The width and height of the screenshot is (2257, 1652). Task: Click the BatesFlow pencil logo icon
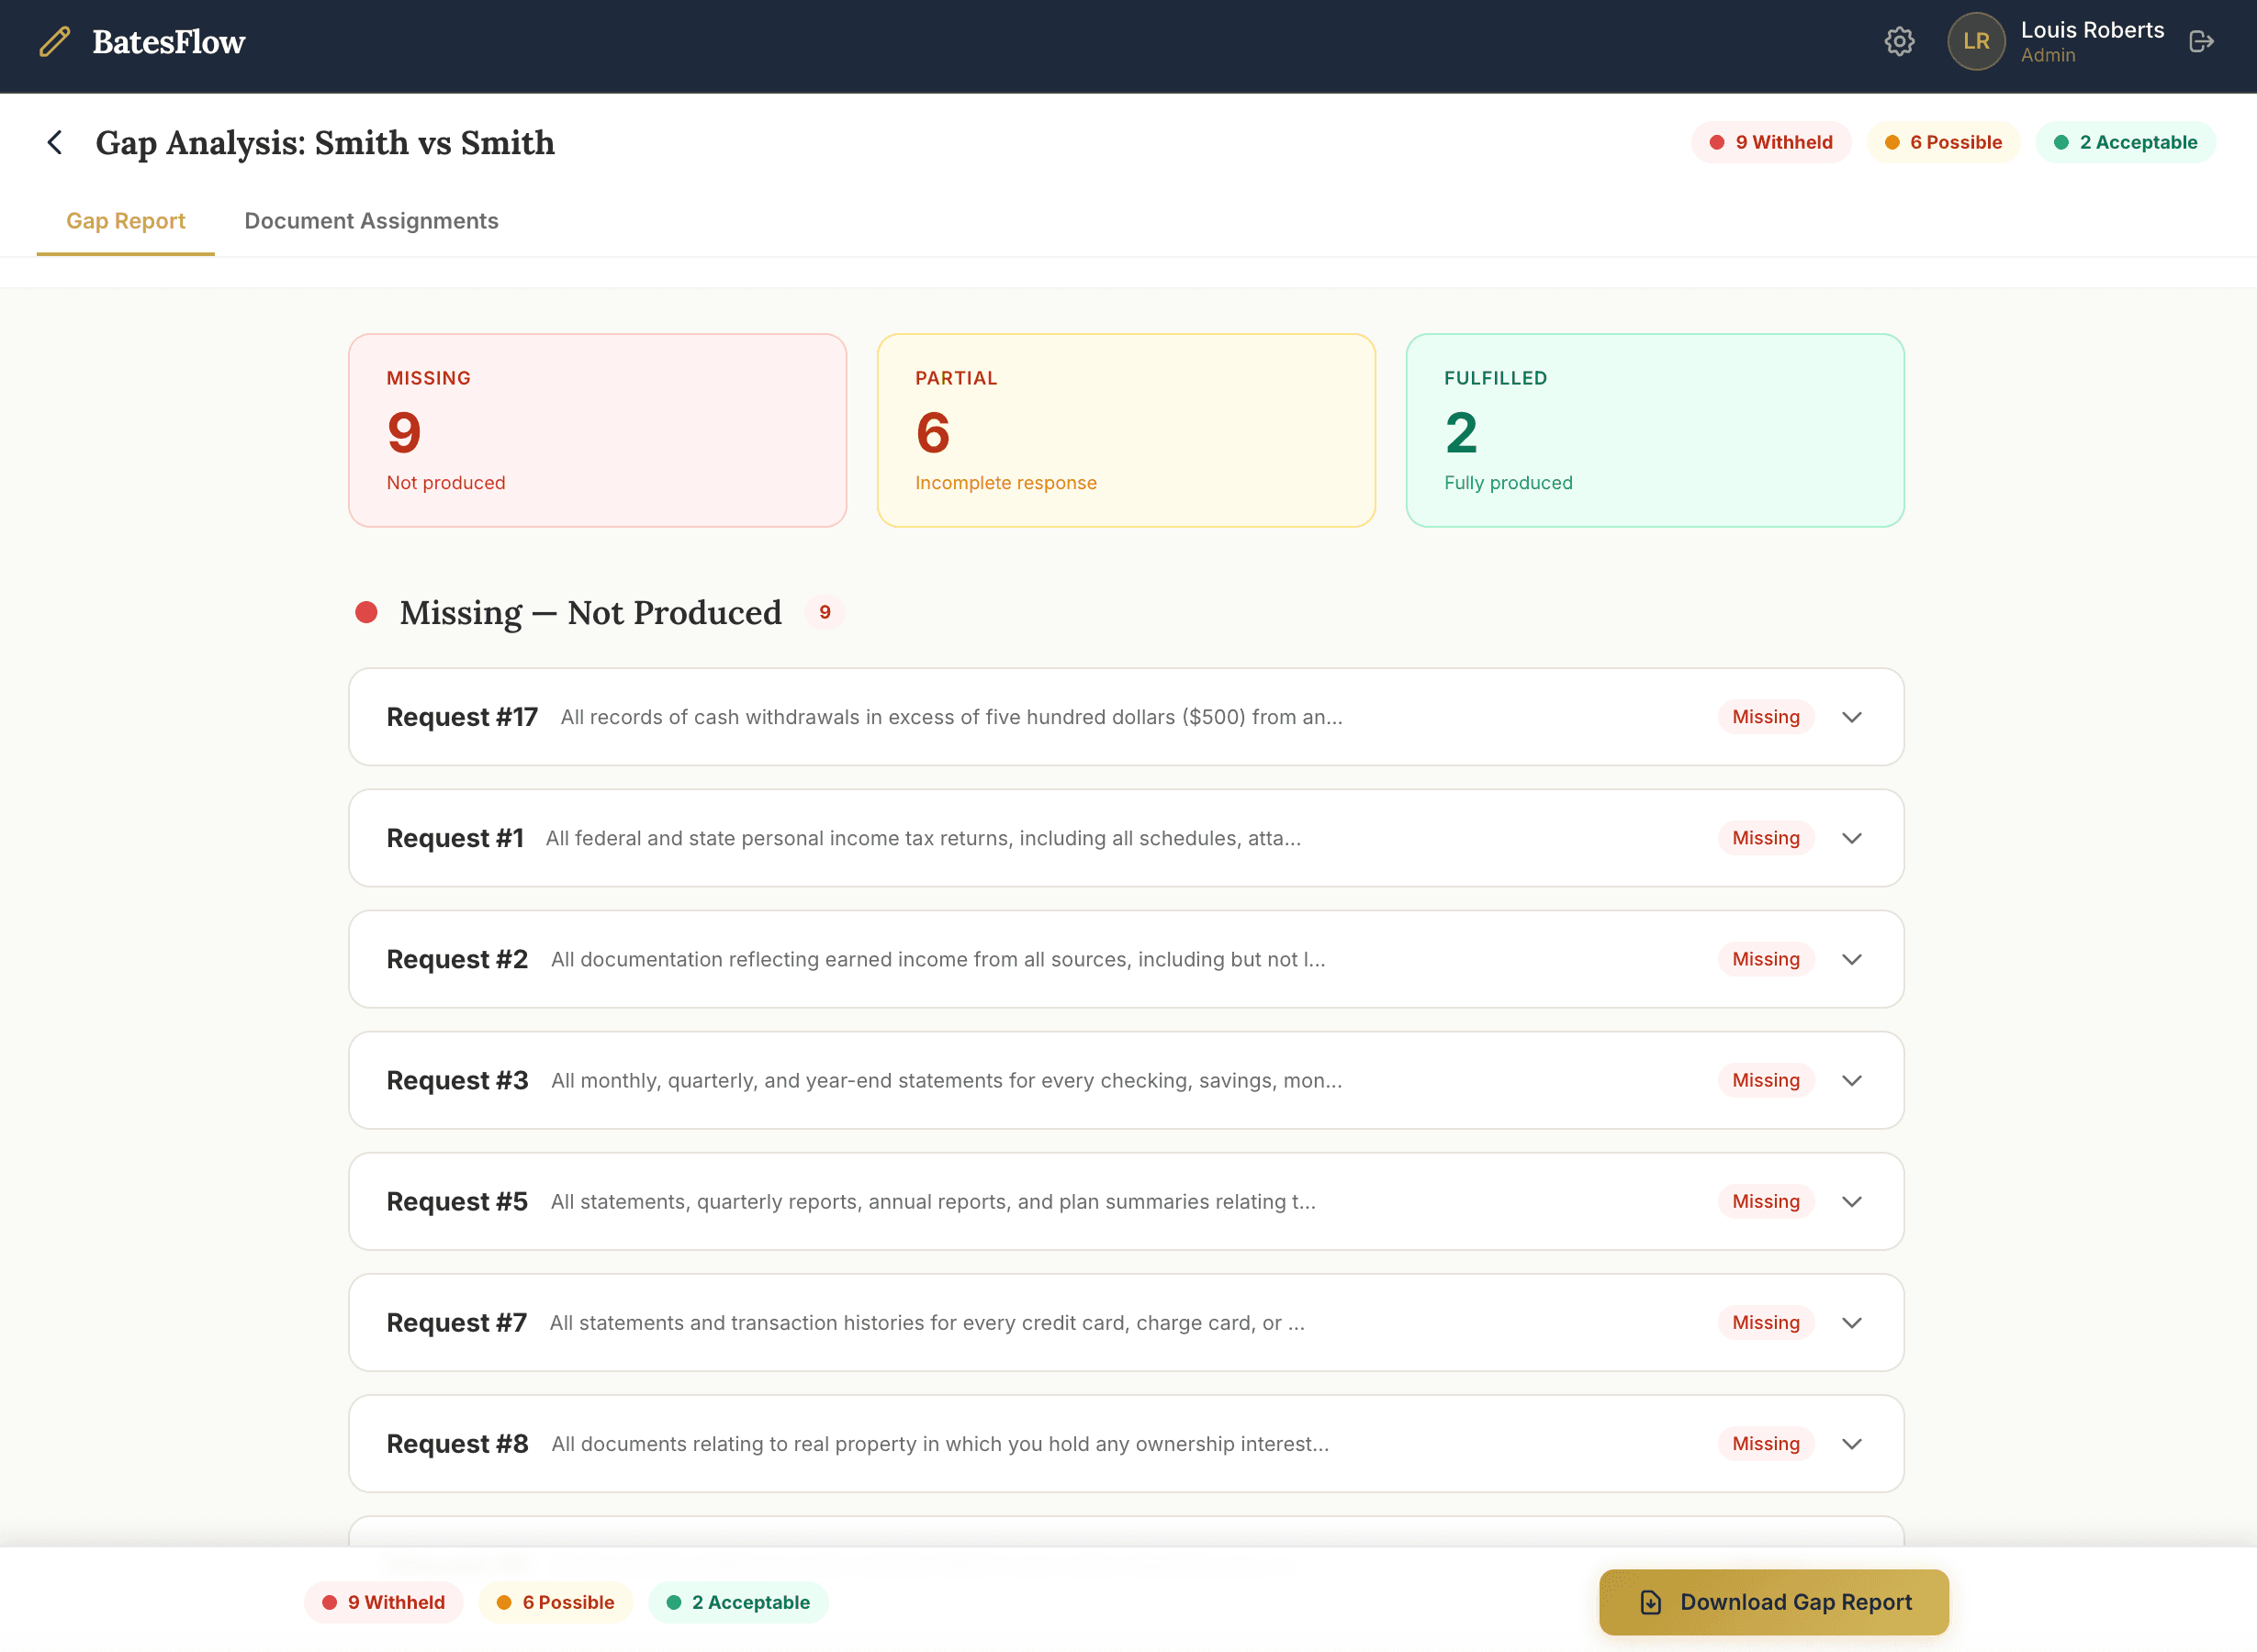click(x=55, y=41)
